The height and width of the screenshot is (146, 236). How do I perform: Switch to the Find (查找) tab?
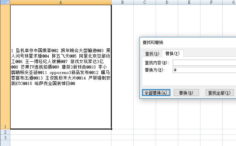tap(152, 53)
